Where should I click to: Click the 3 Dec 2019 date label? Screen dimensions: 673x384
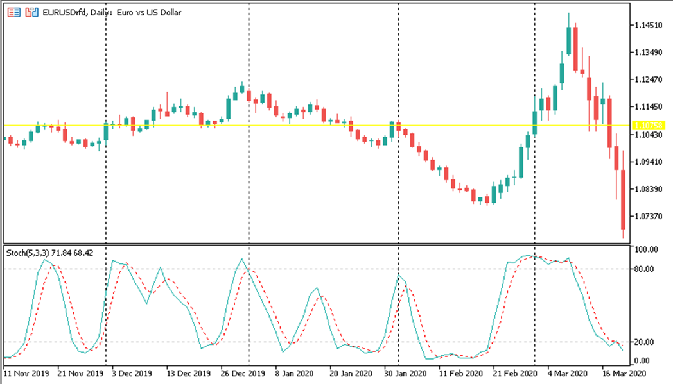tap(132, 373)
